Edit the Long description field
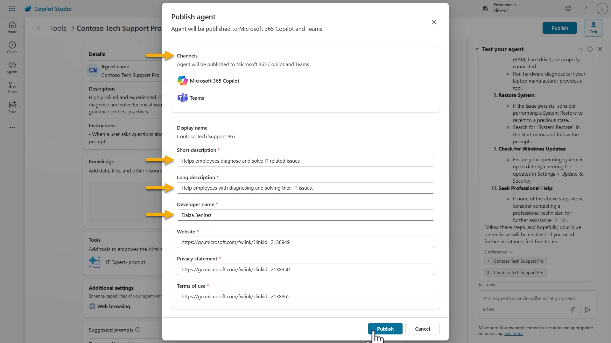Viewport: 611px width, 343px height. pos(305,188)
